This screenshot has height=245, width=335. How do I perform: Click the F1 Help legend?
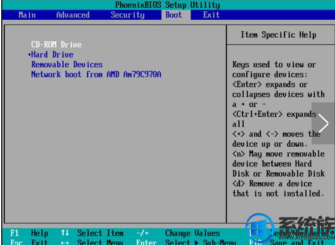click(29, 233)
